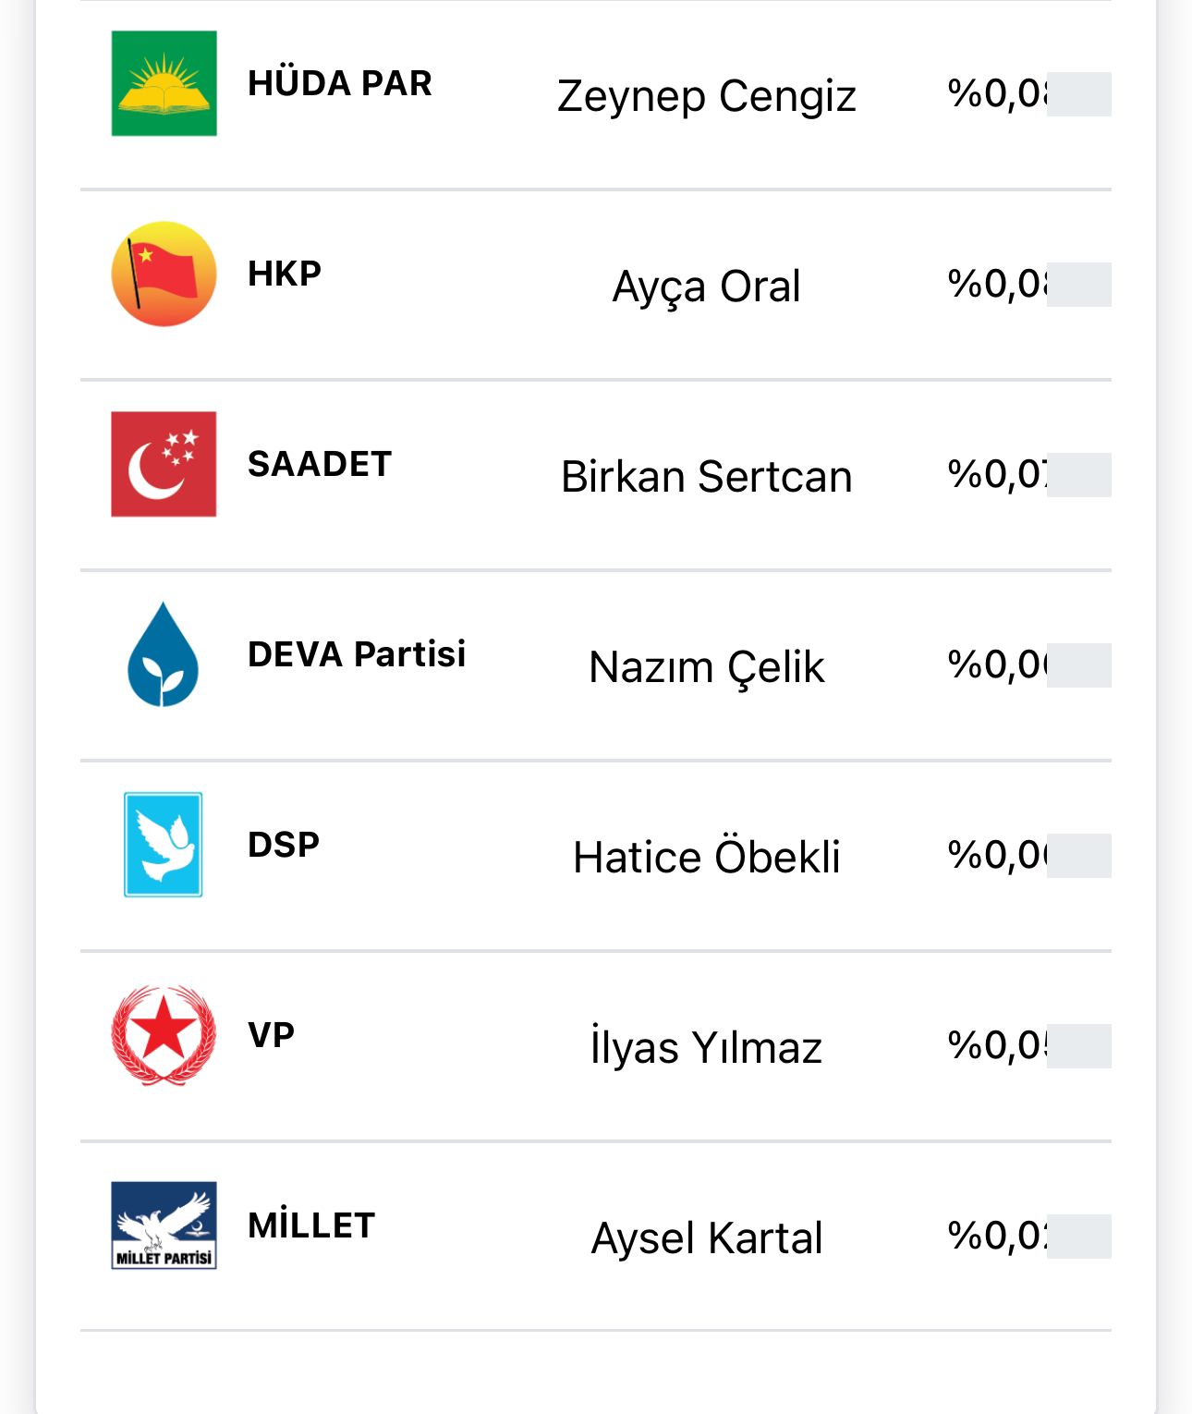Viewport: 1192px width, 1414px height.
Task: Select the SAADET party label
Action: coord(320,464)
